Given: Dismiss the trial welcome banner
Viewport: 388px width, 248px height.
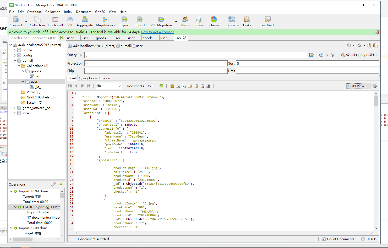Looking at the screenshot, I should point(377,32).
